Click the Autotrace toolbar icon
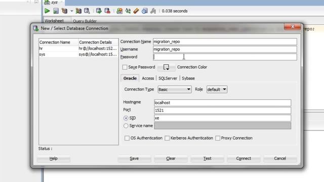This screenshot has height=182, width=324. click(78, 11)
